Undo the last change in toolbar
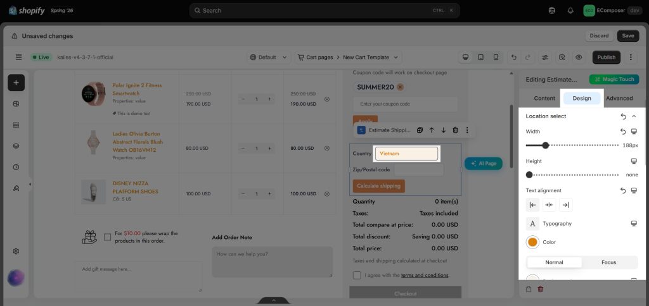Image resolution: width=649 pixels, height=306 pixels. (x=513, y=58)
